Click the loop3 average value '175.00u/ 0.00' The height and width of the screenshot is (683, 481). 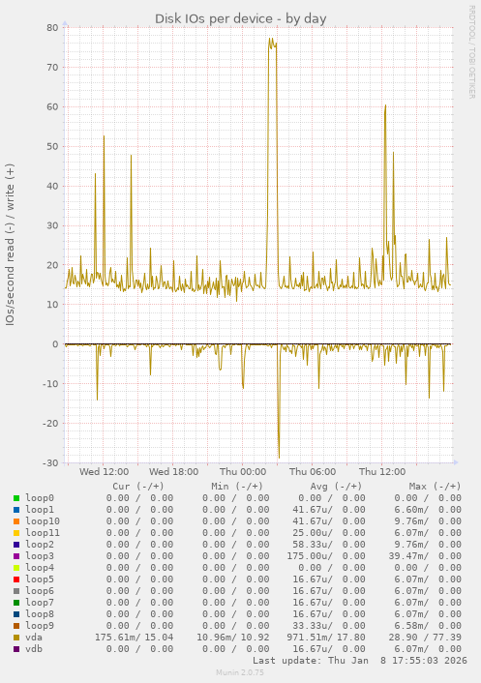[x=326, y=556]
